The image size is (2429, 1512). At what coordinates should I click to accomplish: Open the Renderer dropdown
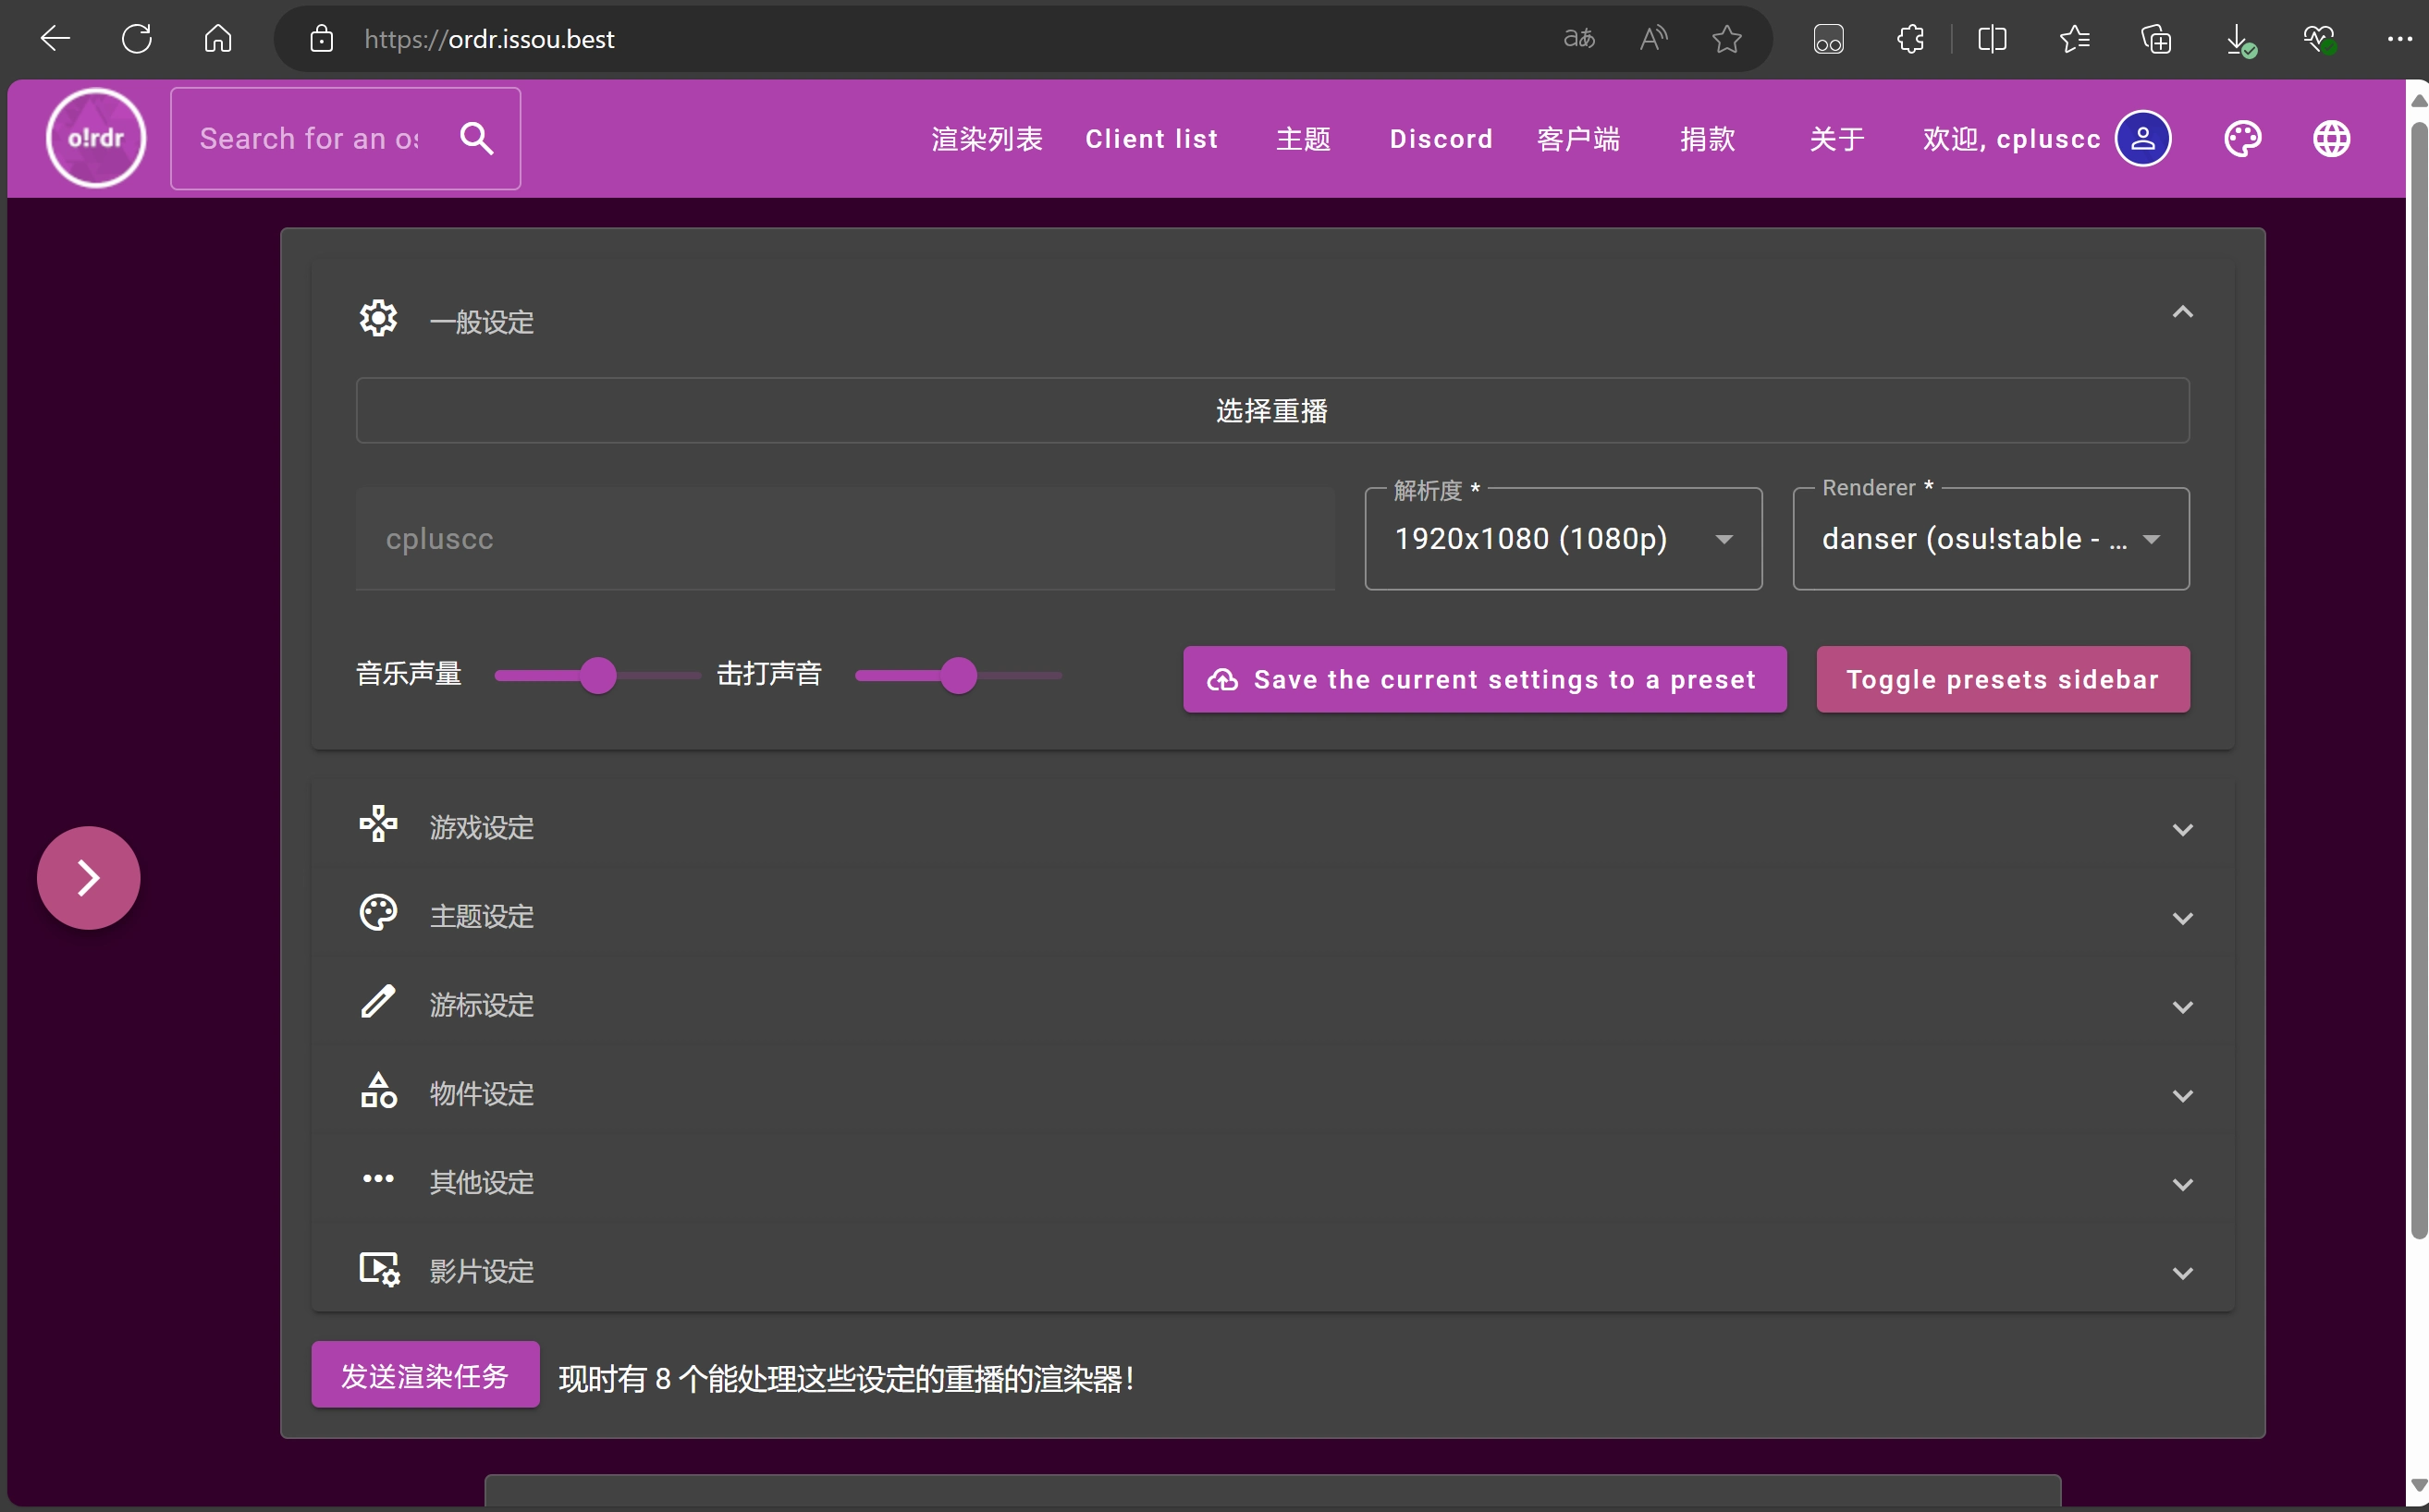(1990, 539)
